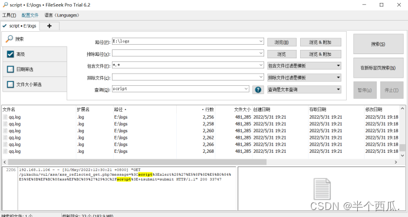The image size is (408, 217).
Task: Click 浏览 & 附加 beside the path field
Action: [320, 42]
